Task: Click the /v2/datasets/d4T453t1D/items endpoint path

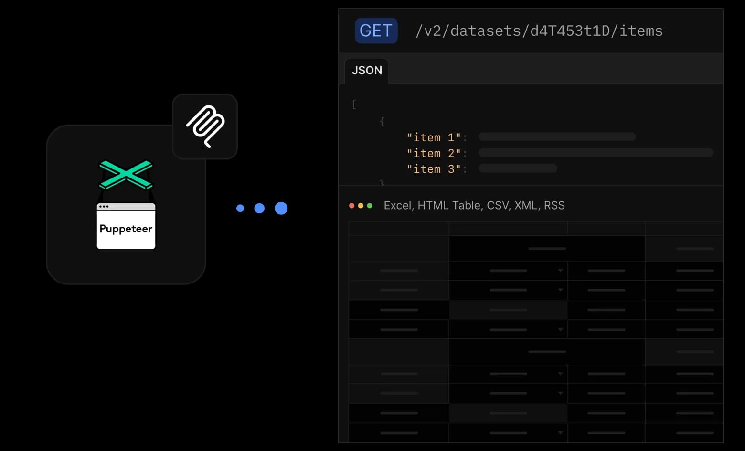Action: click(539, 31)
